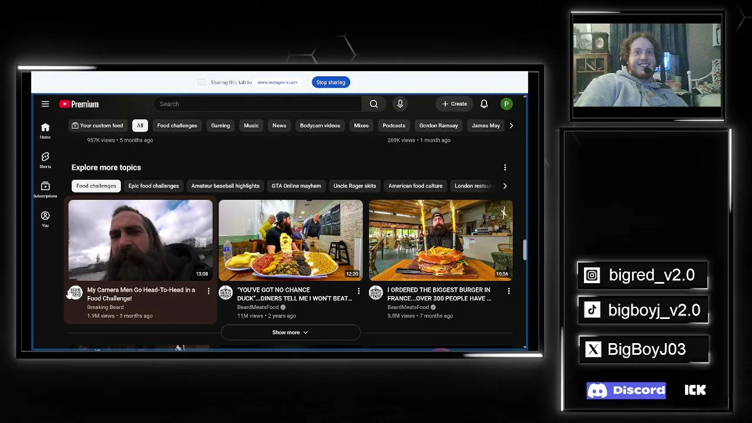This screenshot has height=423, width=752.
Task: Open the notifications bell
Action: (484, 104)
